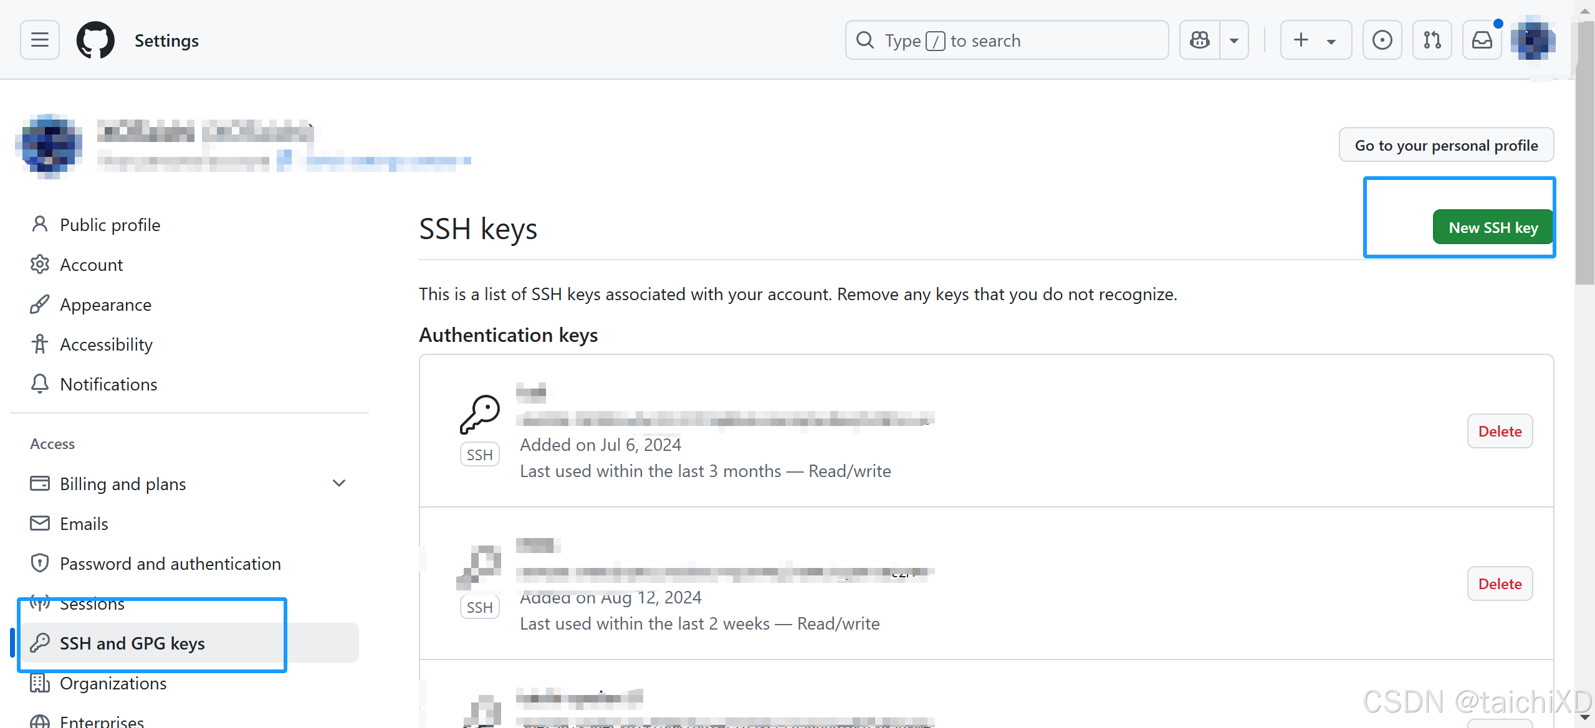Open the Copilot chat icon
This screenshot has height=728, width=1595.
(1199, 40)
